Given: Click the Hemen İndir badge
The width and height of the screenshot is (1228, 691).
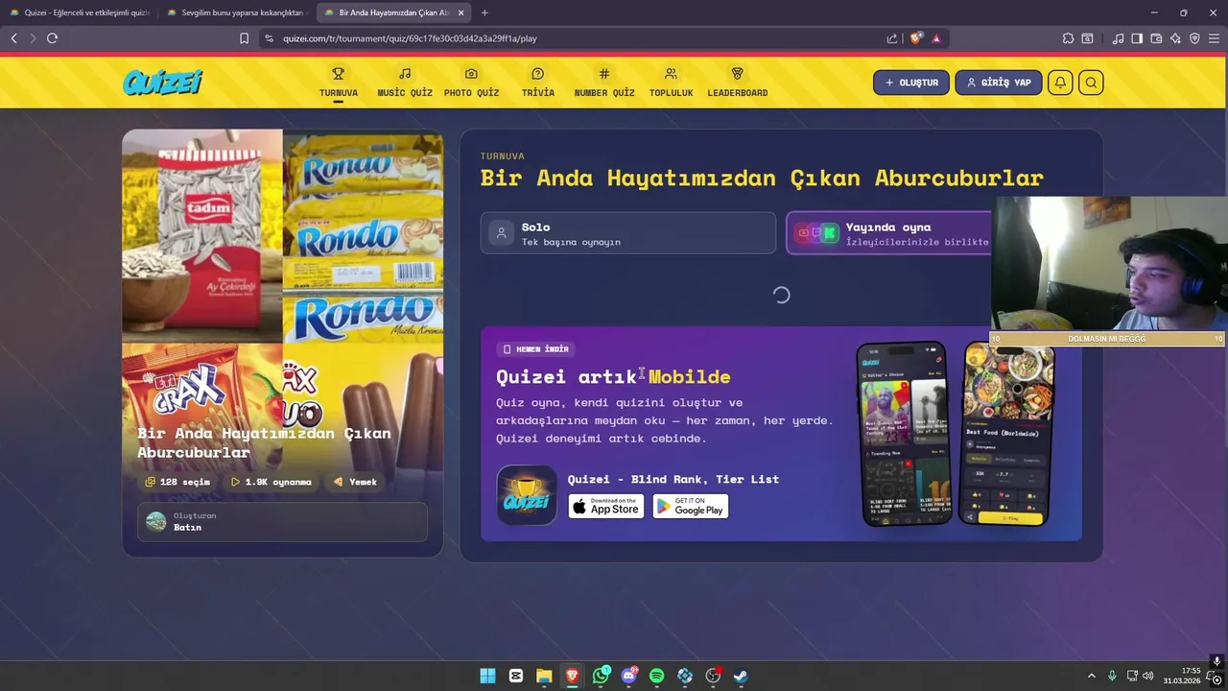Looking at the screenshot, I should [x=537, y=349].
